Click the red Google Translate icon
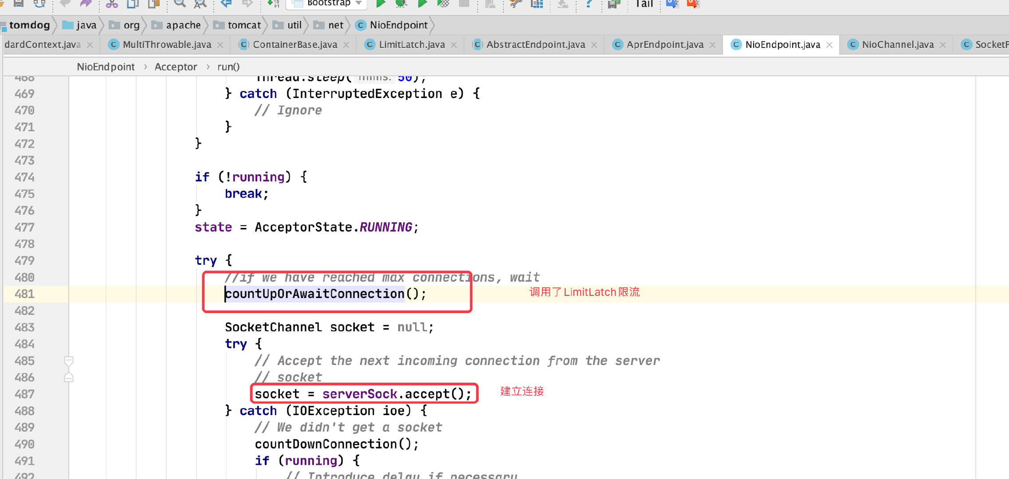The width and height of the screenshot is (1009, 479). coord(693,3)
